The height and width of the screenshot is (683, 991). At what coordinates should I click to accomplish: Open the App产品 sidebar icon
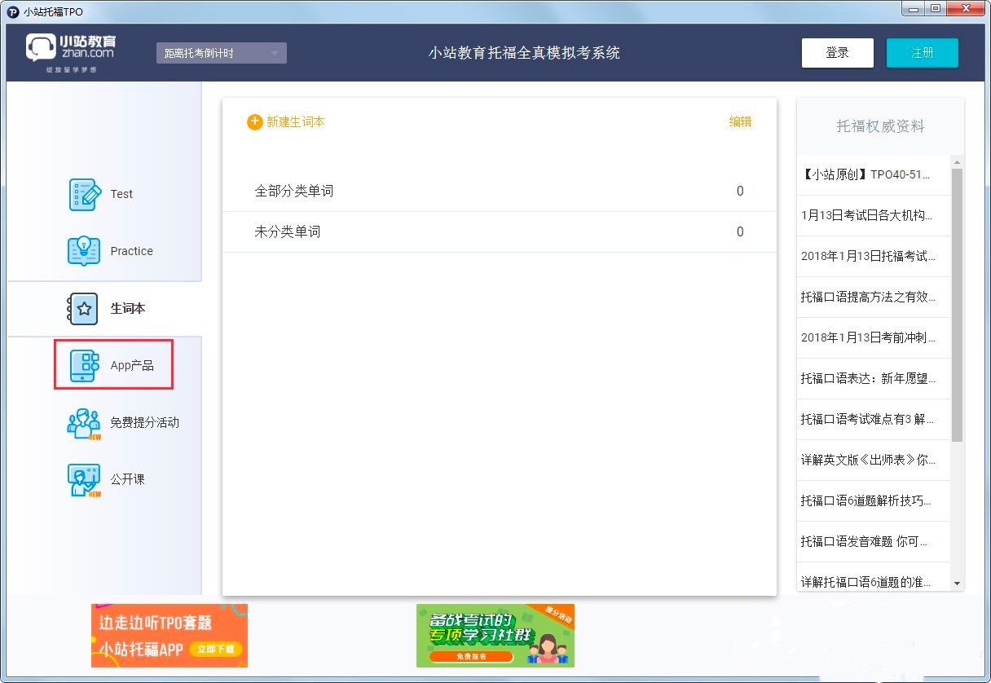coord(84,366)
